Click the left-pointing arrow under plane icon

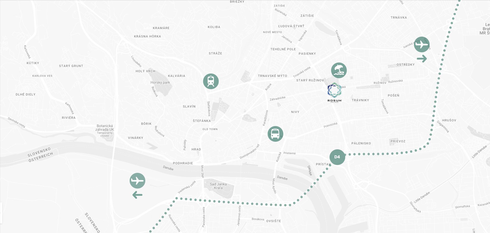point(137,195)
